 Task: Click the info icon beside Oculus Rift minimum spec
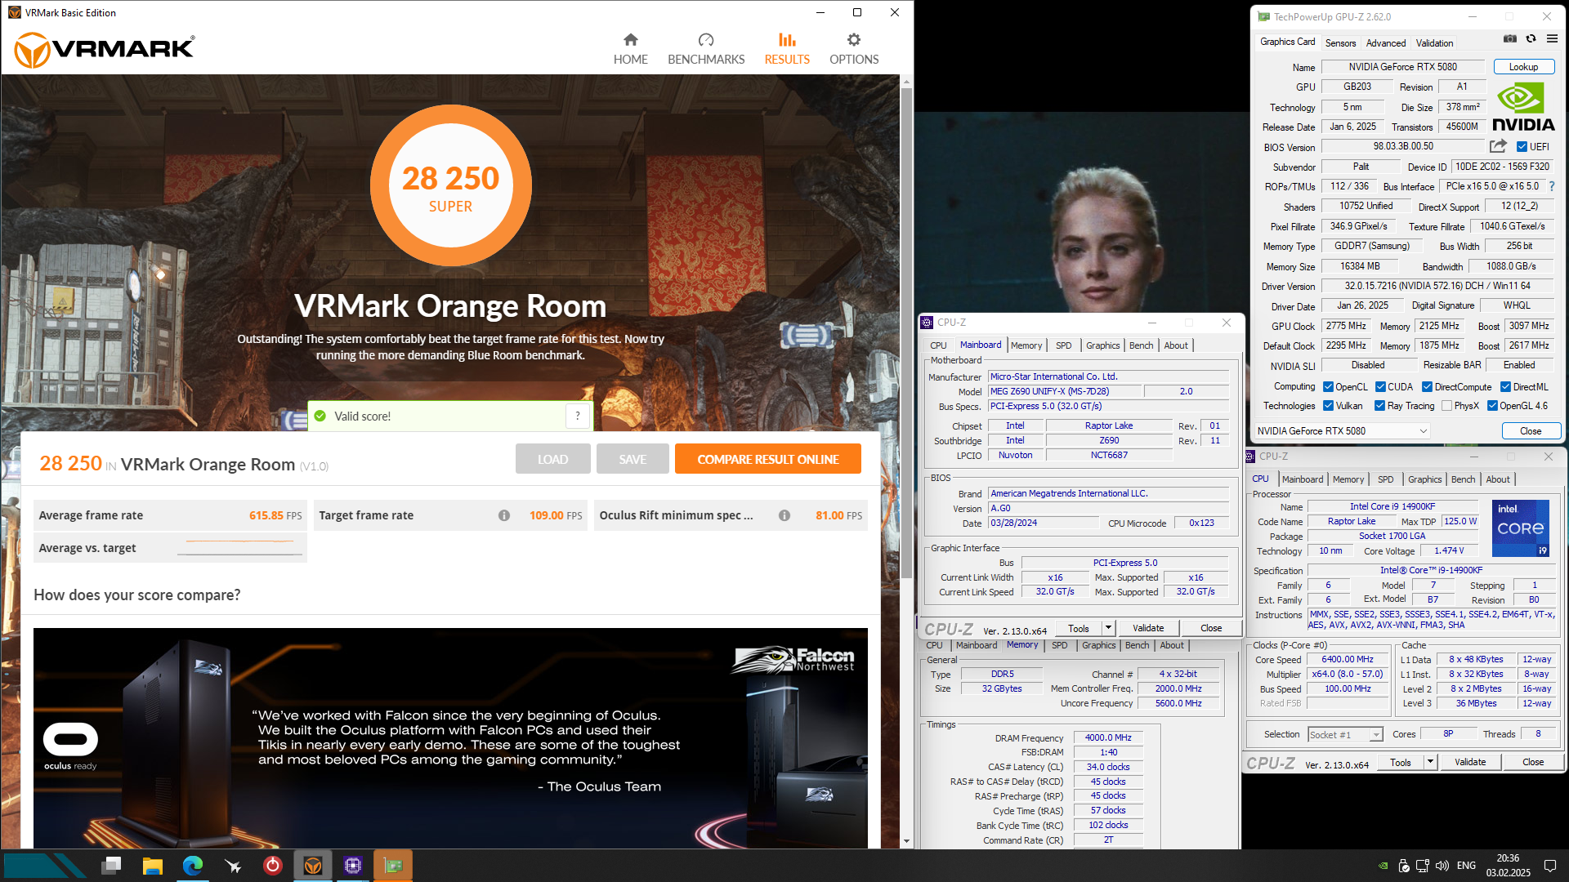(784, 515)
